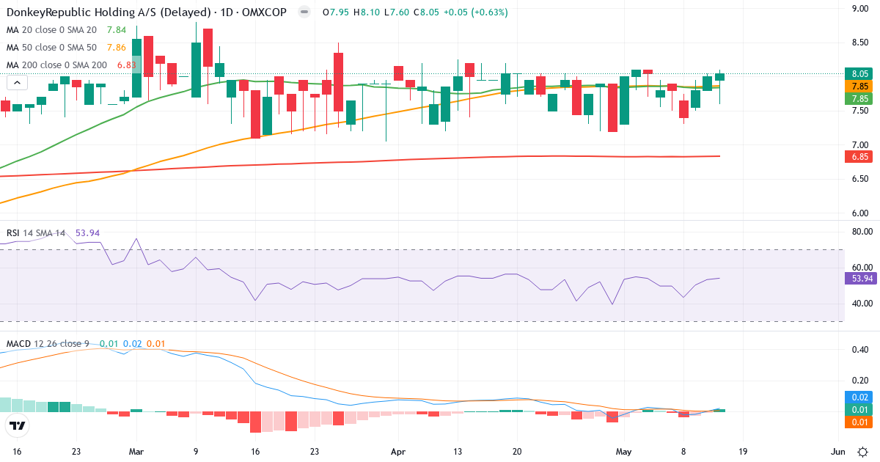Select the MA 200 close SMA legend
Image resolution: width=880 pixels, height=462 pixels.
57,65
